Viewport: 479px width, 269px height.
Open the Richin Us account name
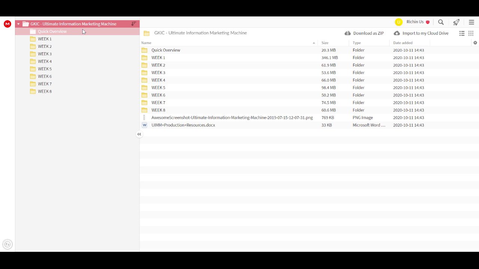click(415, 22)
